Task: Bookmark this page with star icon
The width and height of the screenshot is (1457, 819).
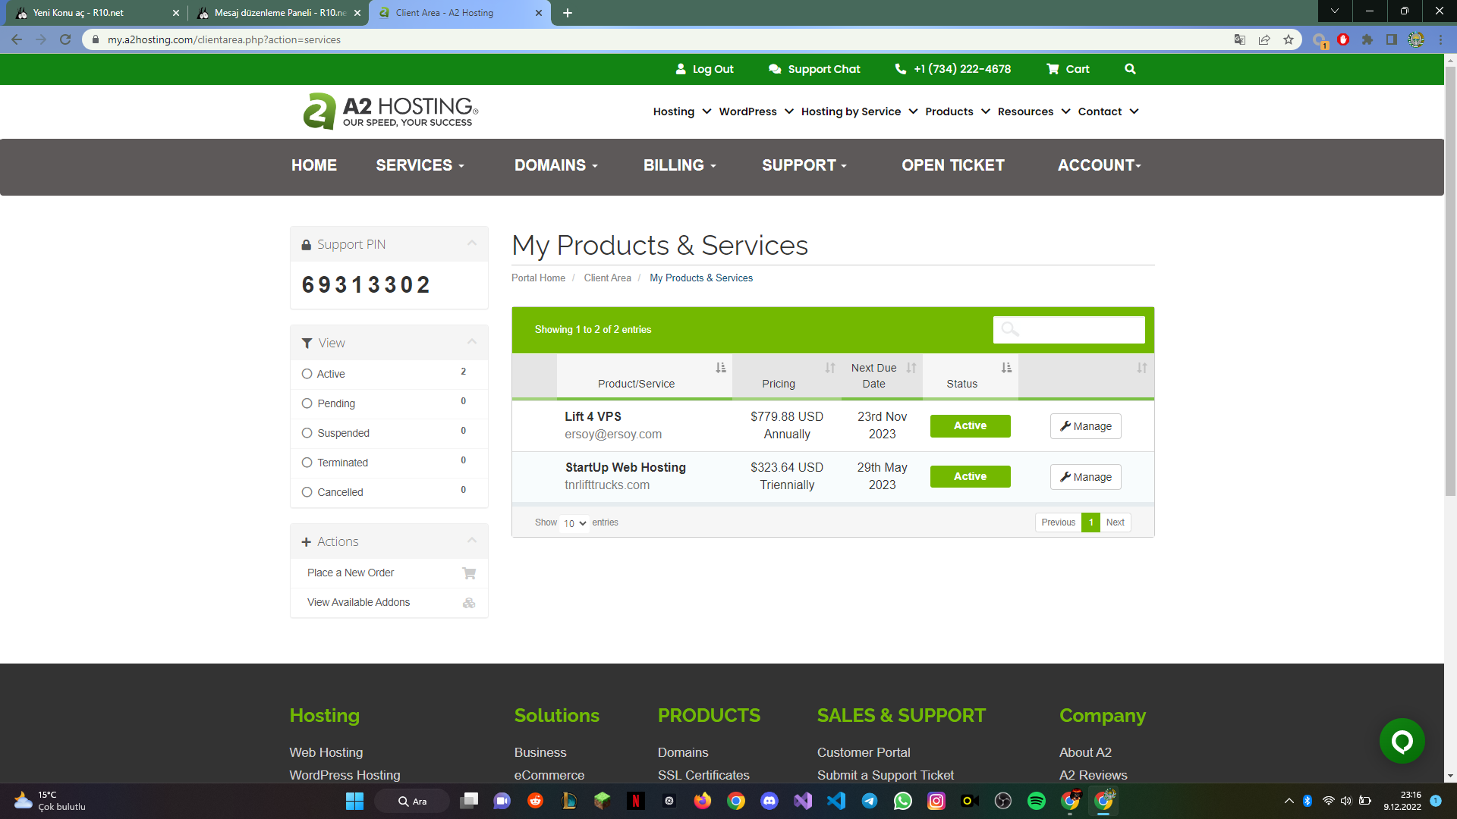Action: [1289, 39]
